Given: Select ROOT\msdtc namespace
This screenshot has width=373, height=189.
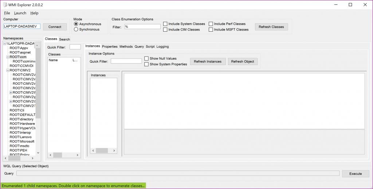Looking at the screenshot, I should (x=20, y=146).
